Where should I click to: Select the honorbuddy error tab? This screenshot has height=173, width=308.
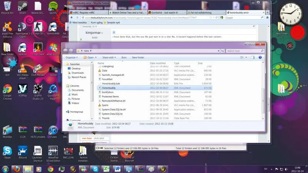click(246, 12)
